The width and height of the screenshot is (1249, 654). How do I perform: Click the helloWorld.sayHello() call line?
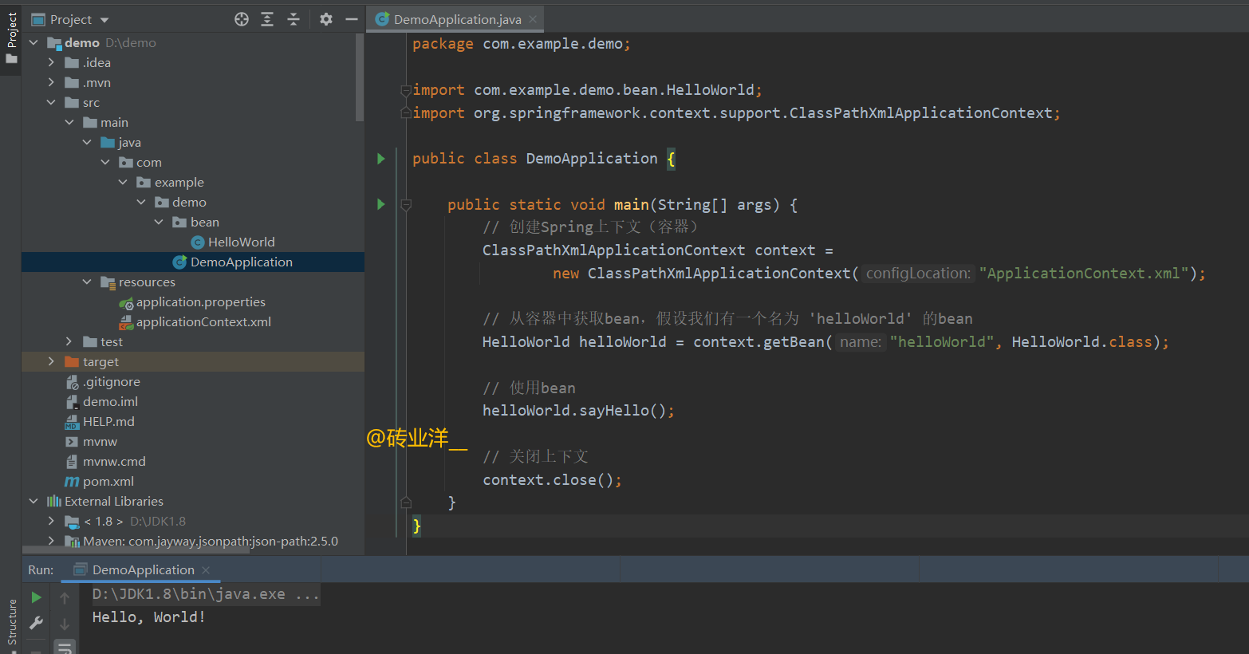tap(578, 411)
